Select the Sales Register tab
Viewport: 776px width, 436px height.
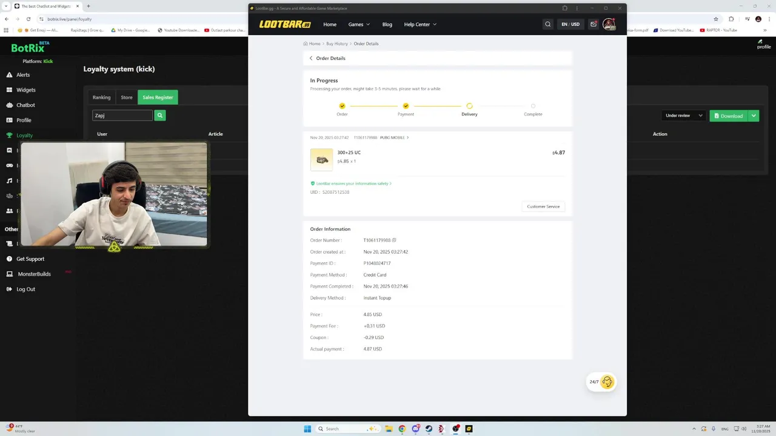click(x=158, y=97)
